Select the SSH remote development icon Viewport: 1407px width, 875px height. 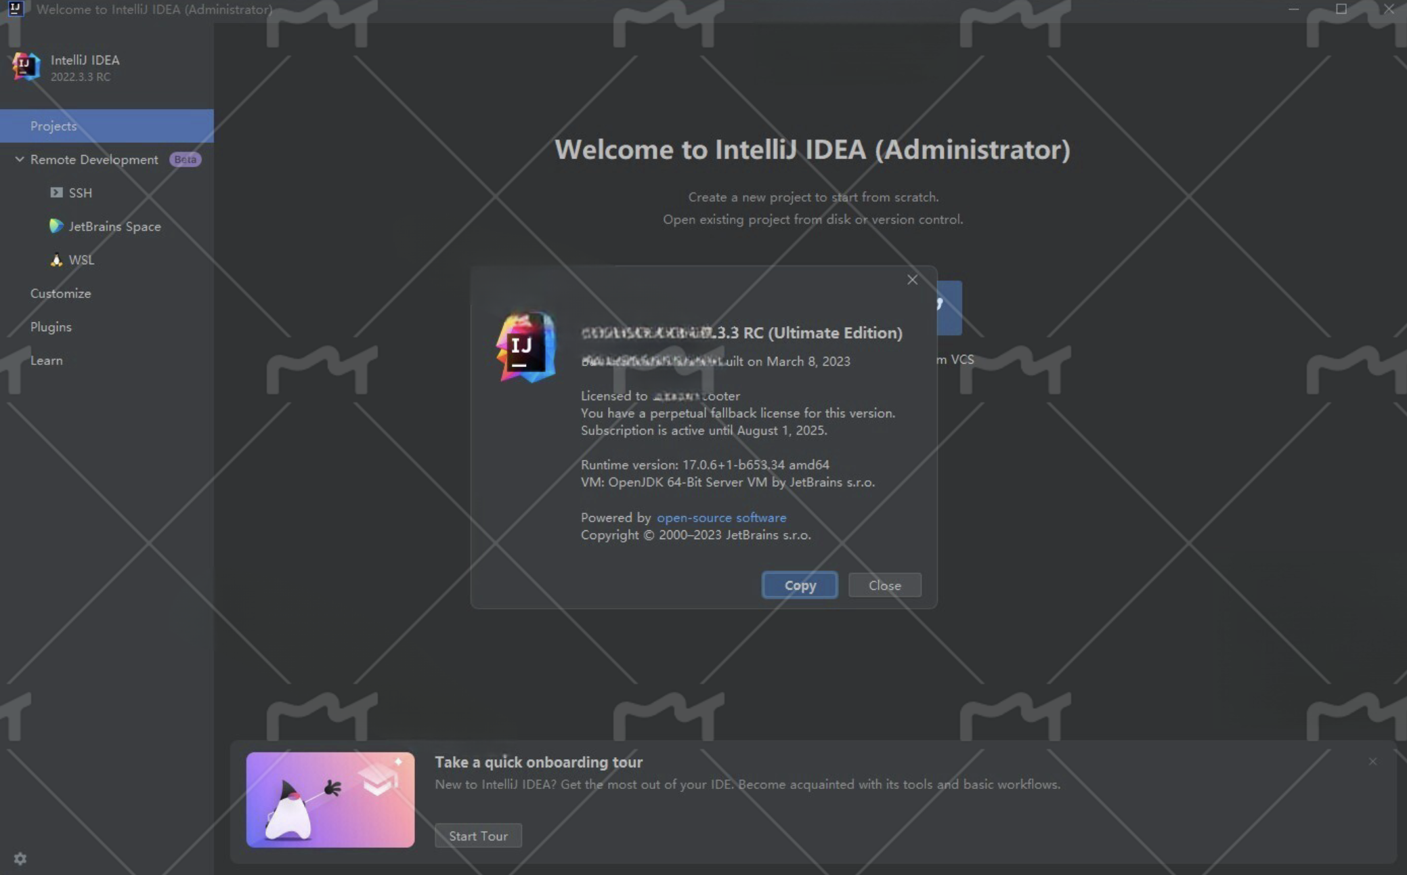(x=53, y=192)
